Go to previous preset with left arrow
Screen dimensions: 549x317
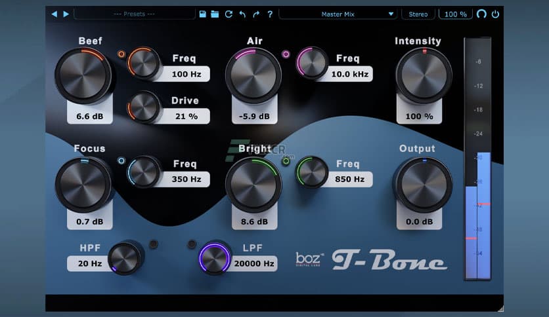(55, 14)
